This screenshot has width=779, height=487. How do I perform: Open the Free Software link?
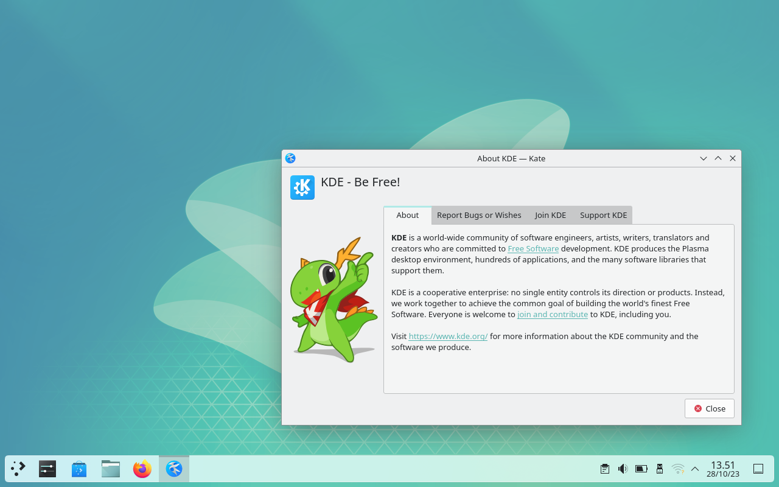(533, 248)
